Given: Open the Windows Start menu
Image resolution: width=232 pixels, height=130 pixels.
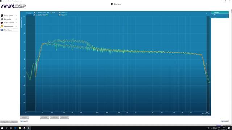Looking at the screenshot, I should coord(2,128).
